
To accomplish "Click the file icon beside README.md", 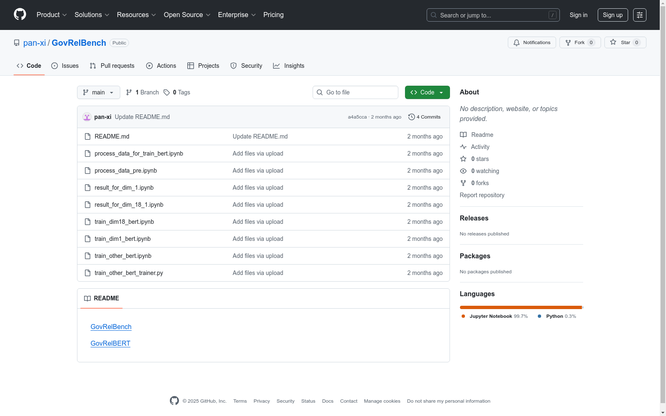I will 87,136.
